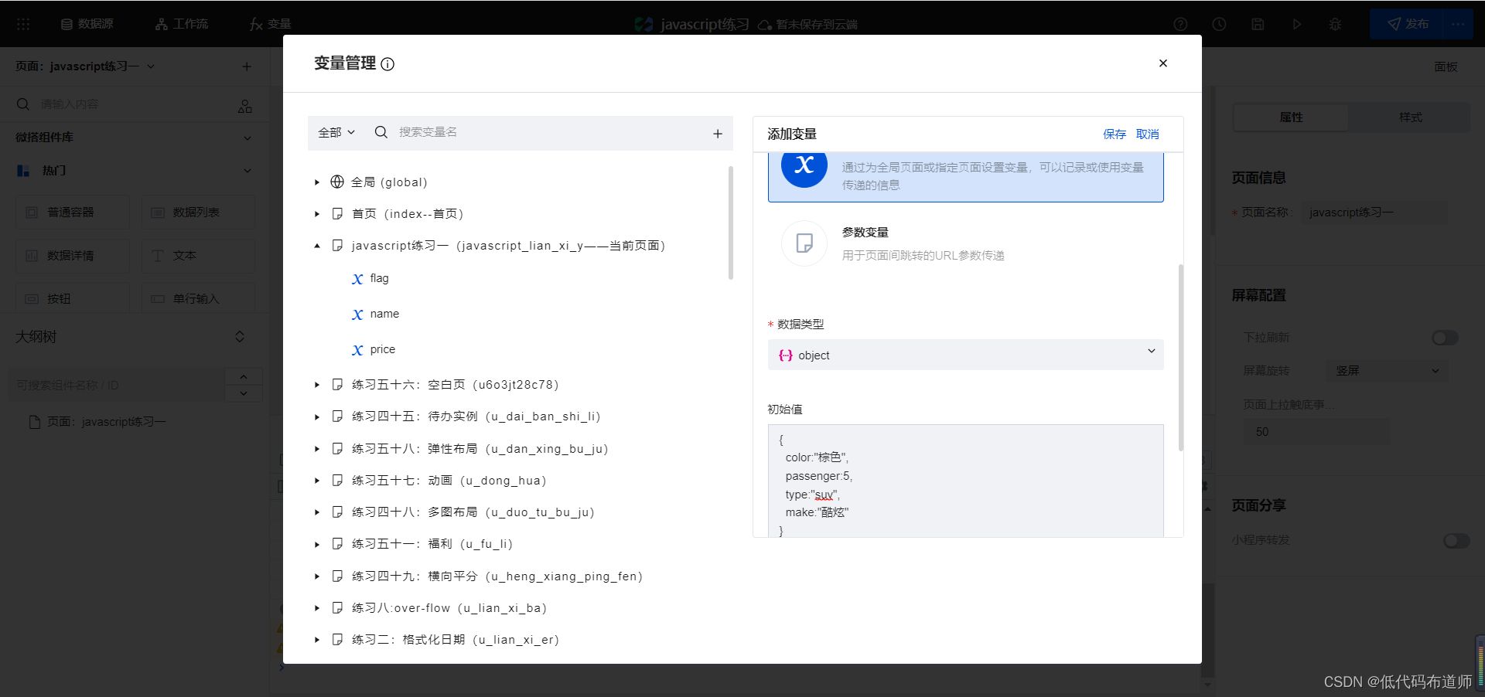Expand the 全局 (global) tree node
This screenshot has width=1485, height=697.
(317, 182)
